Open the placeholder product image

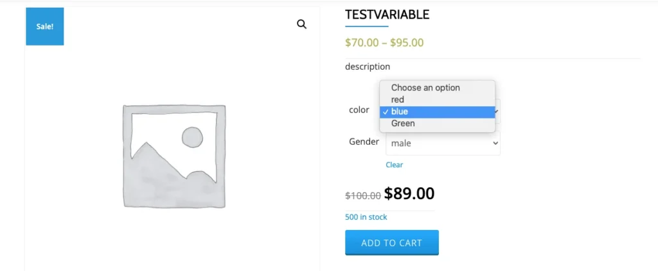[x=174, y=156]
